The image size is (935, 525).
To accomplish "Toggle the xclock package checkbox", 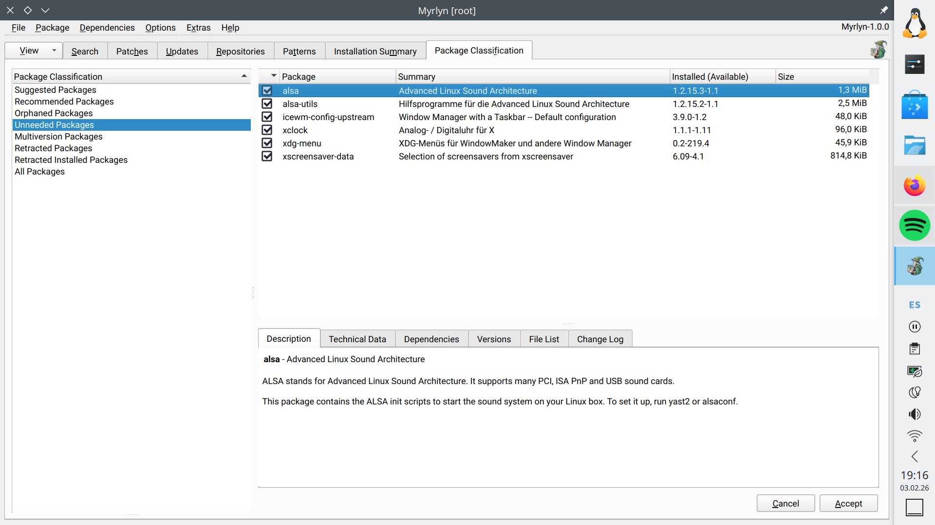I will coord(267,130).
